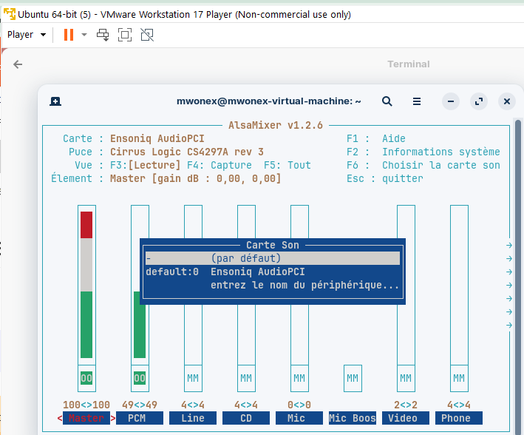Click the Mic volume value 0<>0

299,405
